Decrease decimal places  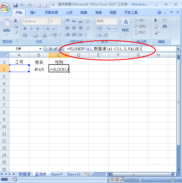tap(105, 35)
